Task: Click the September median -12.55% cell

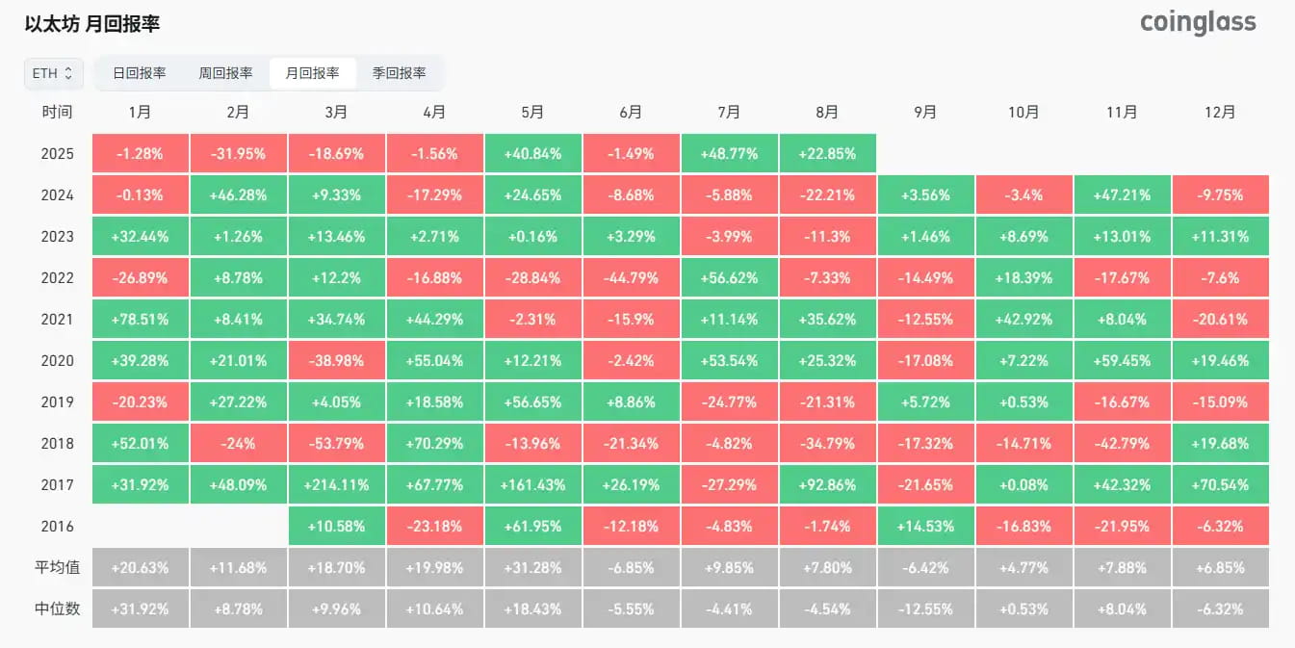Action: [925, 609]
